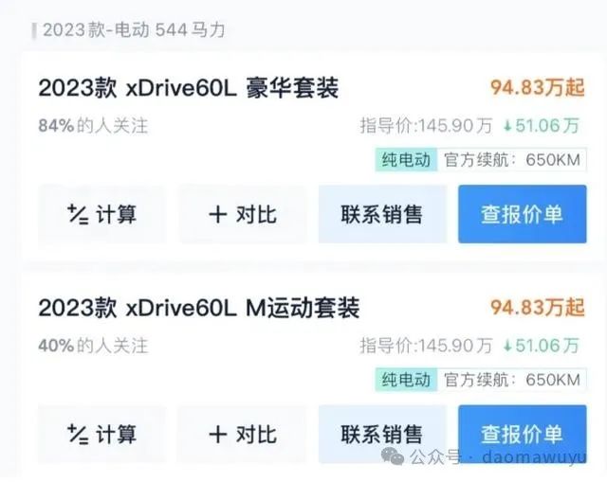Viewport: 607px width, 482px height.
Task: Tap 联系销售 for 豪华套装 model
Action: click(x=382, y=214)
